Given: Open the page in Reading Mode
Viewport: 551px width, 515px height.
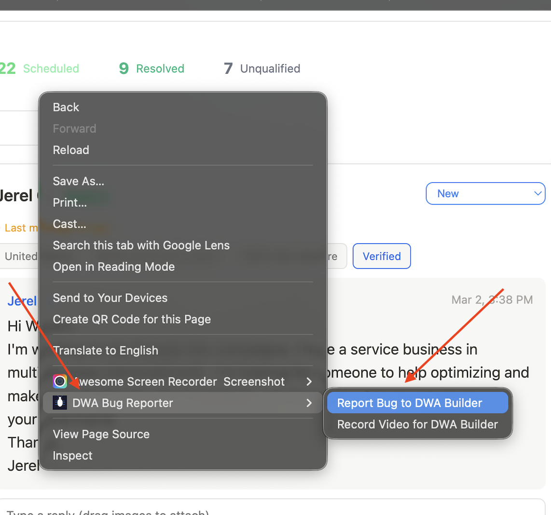Looking at the screenshot, I should [113, 267].
